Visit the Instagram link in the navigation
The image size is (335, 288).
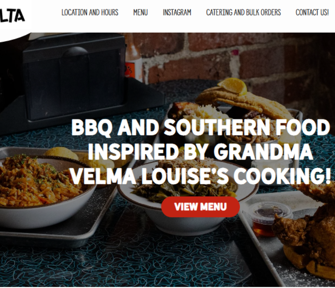tap(177, 13)
